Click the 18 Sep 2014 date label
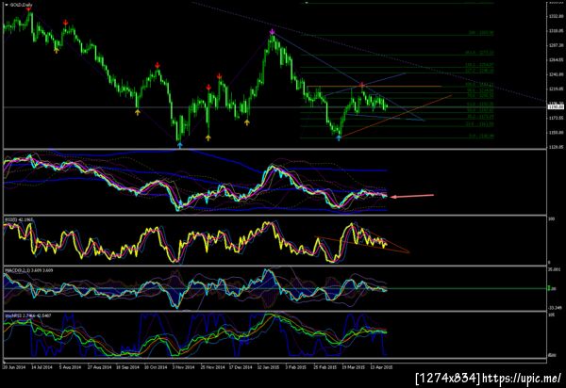This screenshot has height=388, width=566. (127, 367)
